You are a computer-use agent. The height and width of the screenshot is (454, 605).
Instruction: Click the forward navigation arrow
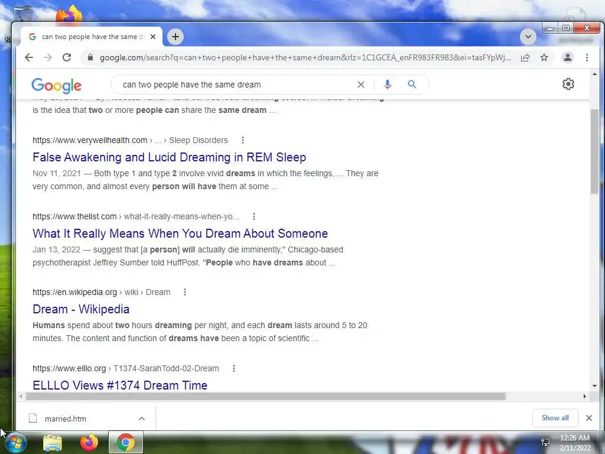click(x=48, y=57)
